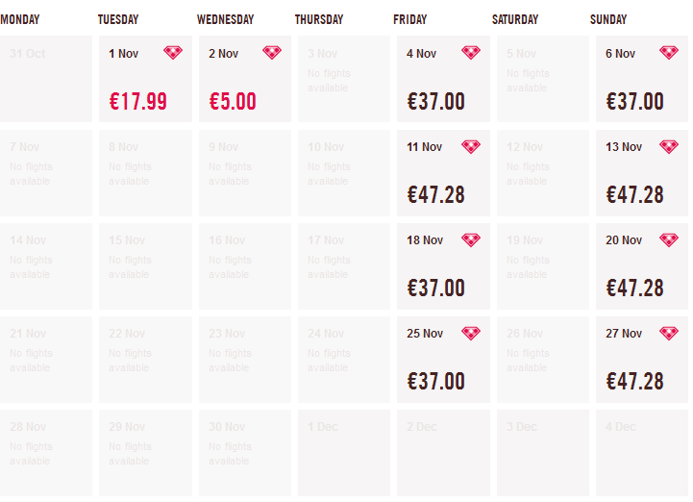This screenshot has width=693, height=502.
Task: Click the diamond icon on 25 Nov
Action: (471, 333)
